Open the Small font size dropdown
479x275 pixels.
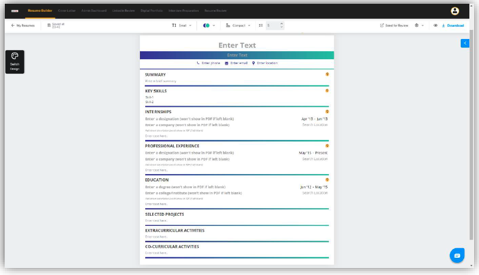(182, 25)
